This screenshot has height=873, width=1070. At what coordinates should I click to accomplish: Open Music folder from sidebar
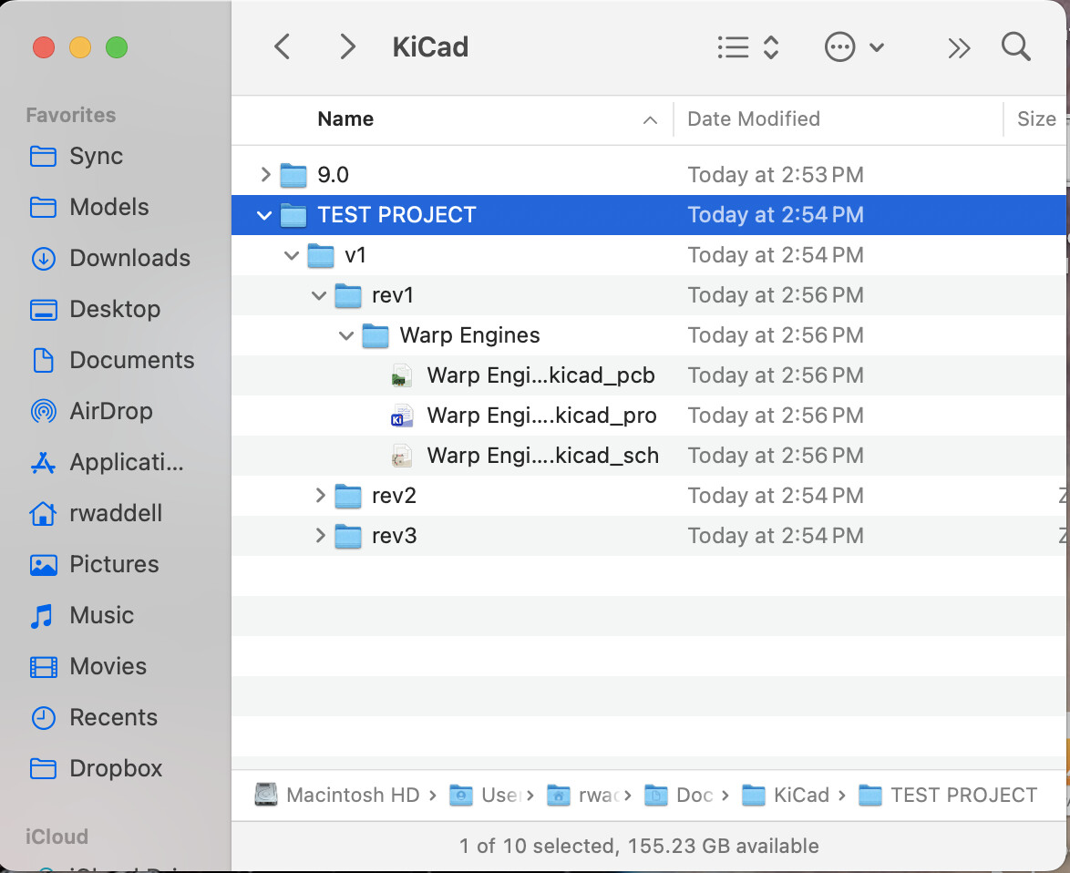tap(101, 615)
